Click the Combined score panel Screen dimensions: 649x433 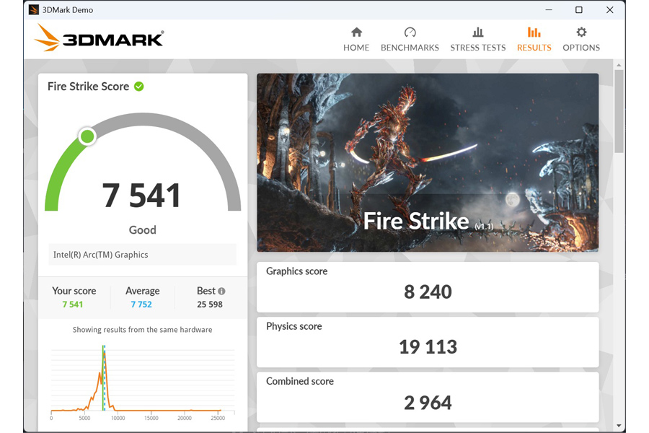click(x=428, y=397)
